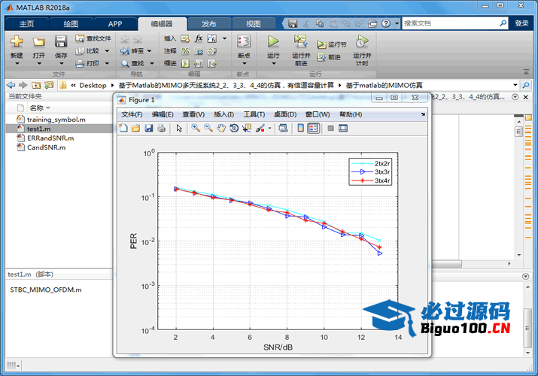Click the Edit Plot arrow pointer tool
The image size is (538, 376).
179,129
